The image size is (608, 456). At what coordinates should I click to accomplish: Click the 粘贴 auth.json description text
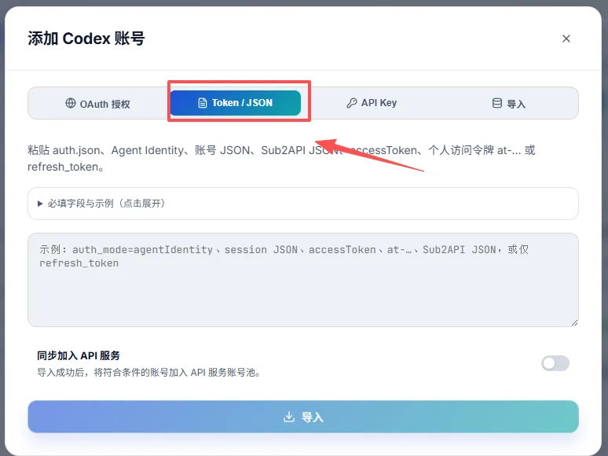(x=281, y=158)
